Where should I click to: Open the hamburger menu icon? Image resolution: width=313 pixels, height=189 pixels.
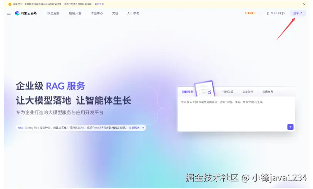(9, 13)
